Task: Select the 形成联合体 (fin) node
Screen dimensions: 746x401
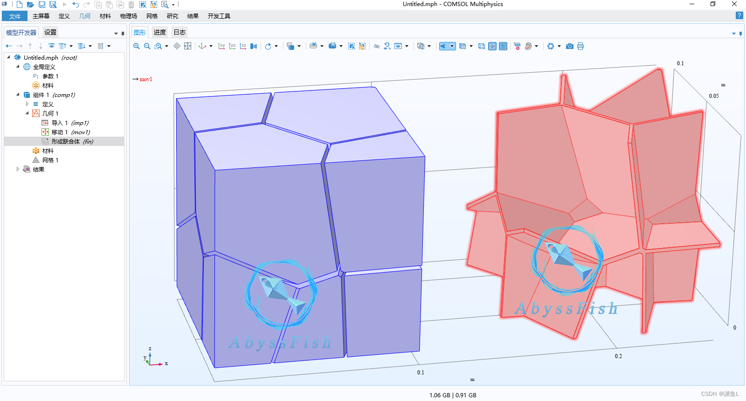Action: tap(64, 141)
